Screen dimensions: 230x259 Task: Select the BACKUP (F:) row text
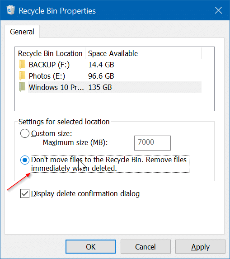pyautogui.click(x=49, y=65)
